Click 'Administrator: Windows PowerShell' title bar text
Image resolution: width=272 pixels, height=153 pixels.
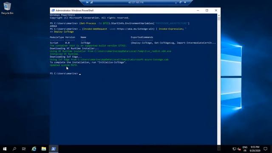pyautogui.click(x=75, y=11)
